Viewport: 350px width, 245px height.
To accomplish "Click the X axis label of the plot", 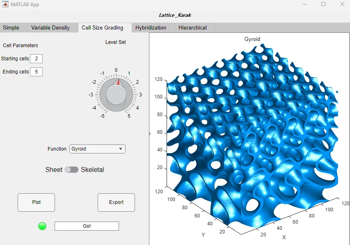I will click(284, 237).
